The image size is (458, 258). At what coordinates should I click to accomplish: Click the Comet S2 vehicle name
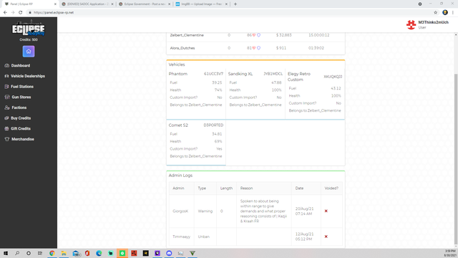[x=178, y=125]
